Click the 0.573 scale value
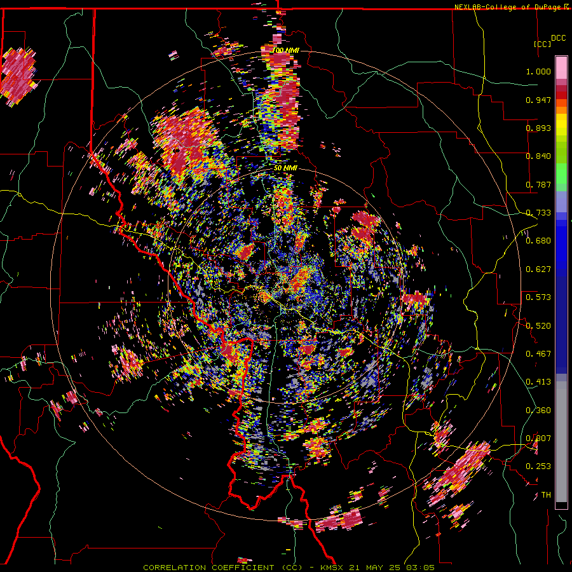Viewport: 572px width, 572px height. tap(538, 297)
